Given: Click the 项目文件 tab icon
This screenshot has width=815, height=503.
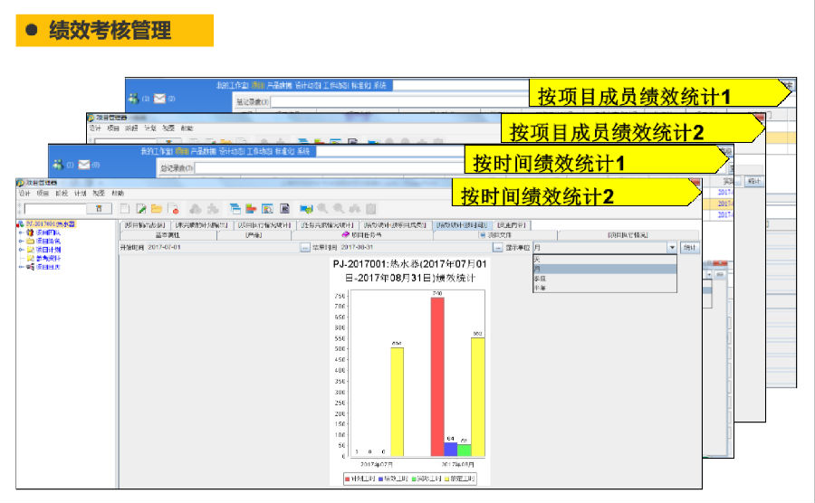Looking at the screenshot, I should click(x=483, y=235).
